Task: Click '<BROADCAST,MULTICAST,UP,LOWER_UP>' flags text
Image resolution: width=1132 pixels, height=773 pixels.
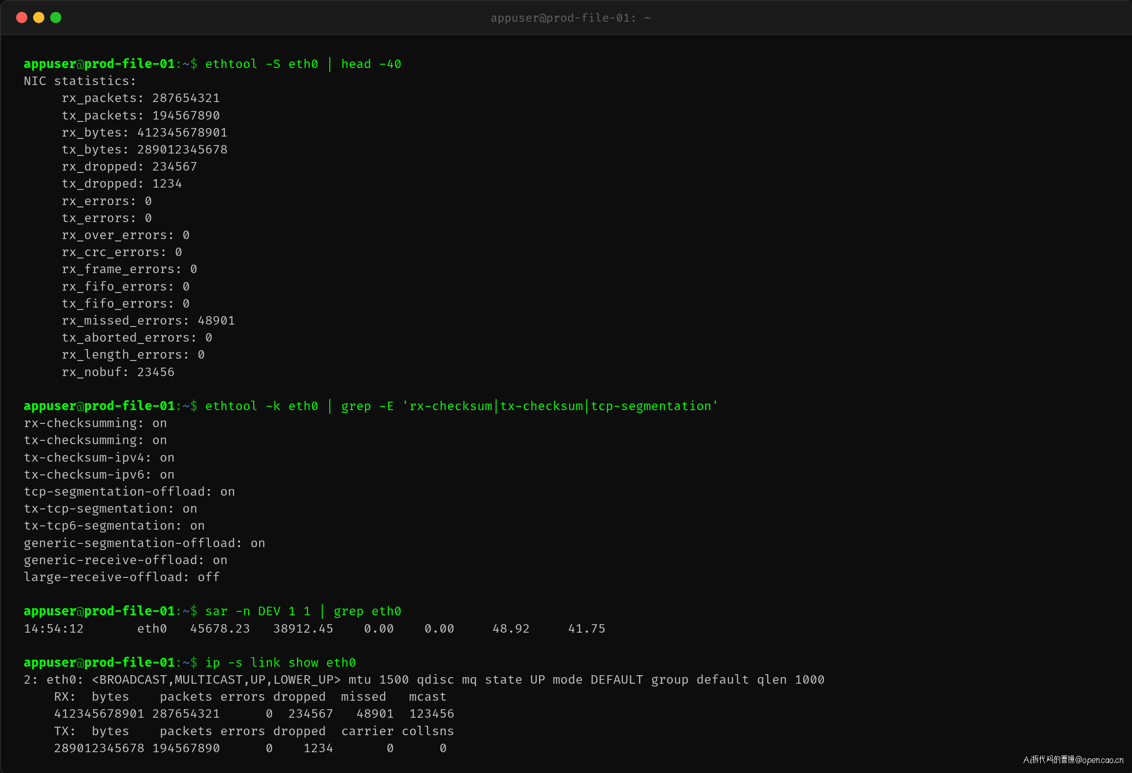Action: [216, 679]
